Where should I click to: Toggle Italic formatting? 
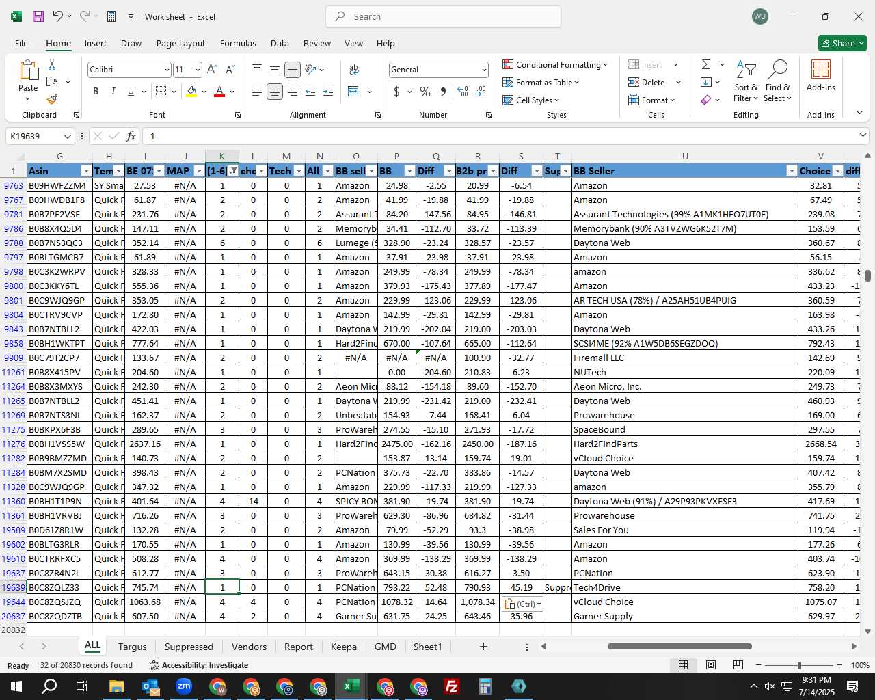coord(113,91)
